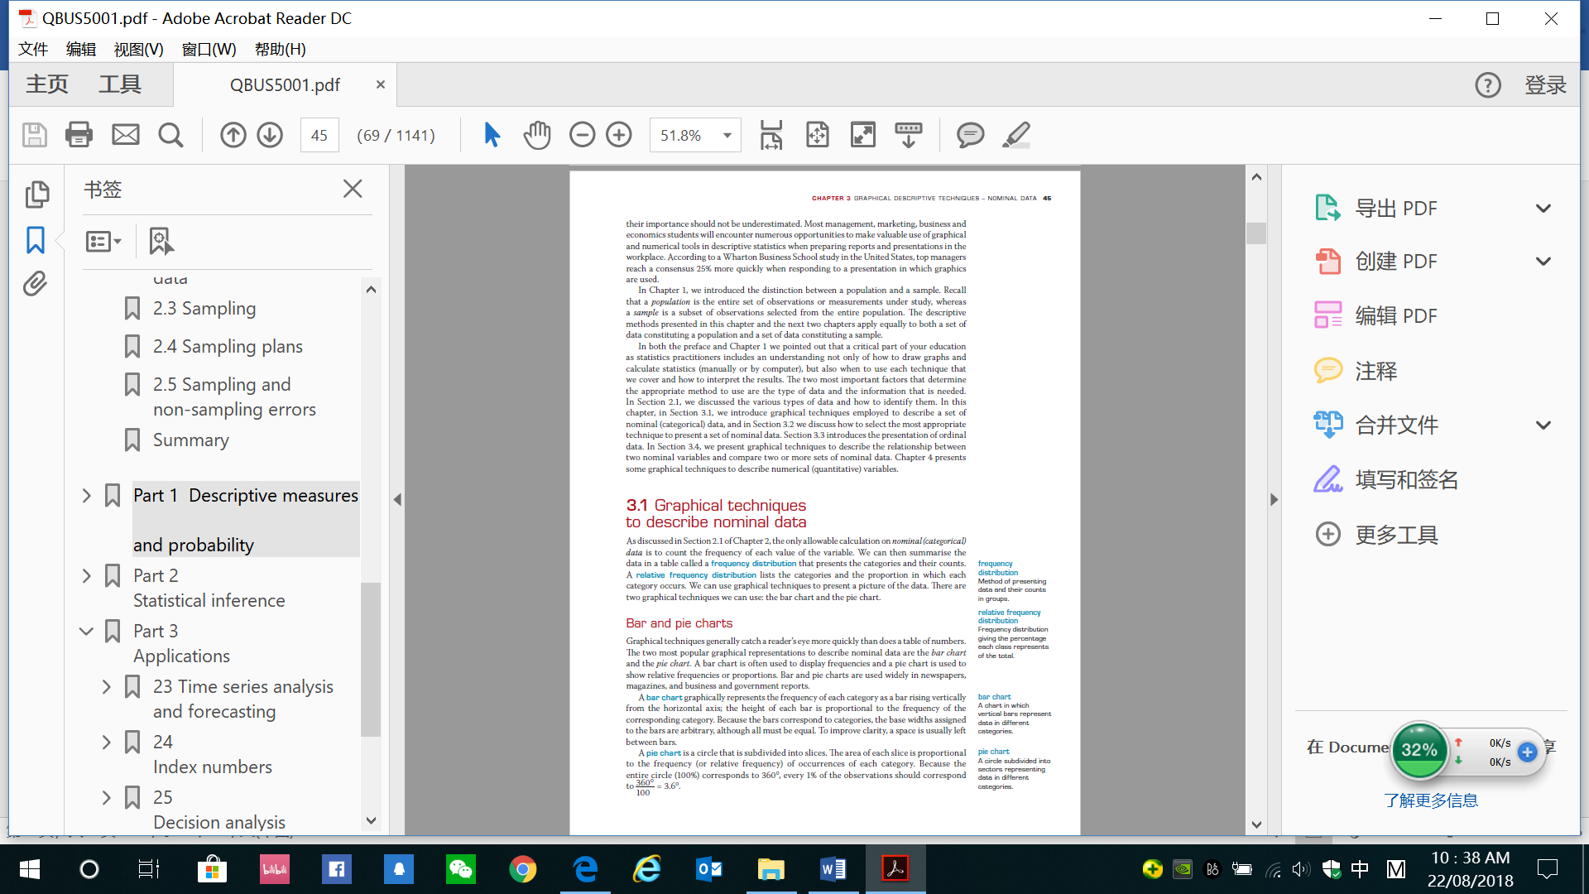1589x894 pixels.
Task: Toggle the Bookmarks panel icon
Action: coord(35,240)
